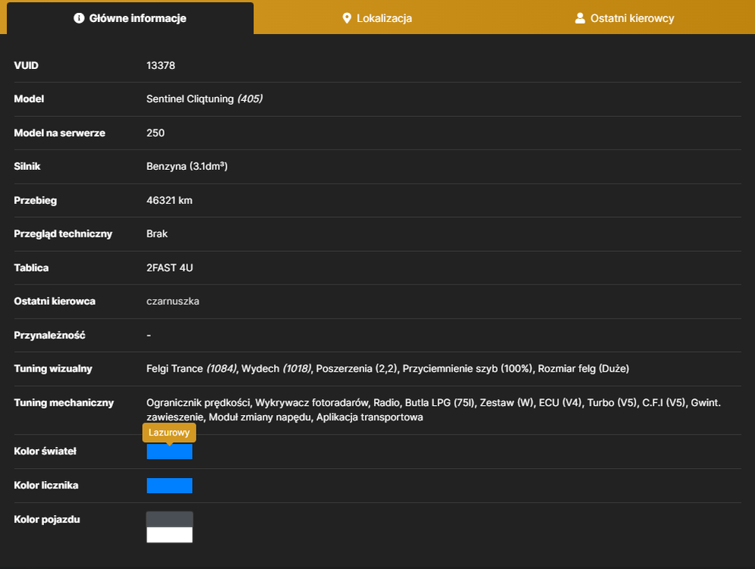
Task: Click the info icon on Główne informacje tab
Action: click(x=79, y=18)
